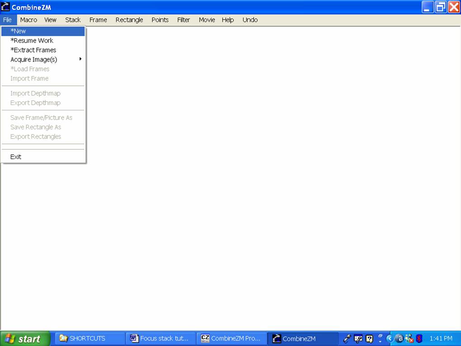
Task: Switch to SHORTCUTS folder in taskbar
Action: click(89, 339)
